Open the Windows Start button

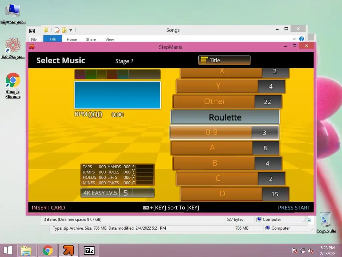[x=8, y=250]
